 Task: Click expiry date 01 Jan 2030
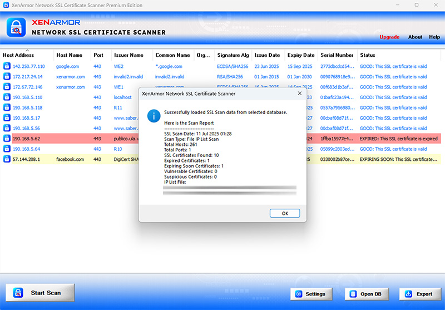coord(299,77)
